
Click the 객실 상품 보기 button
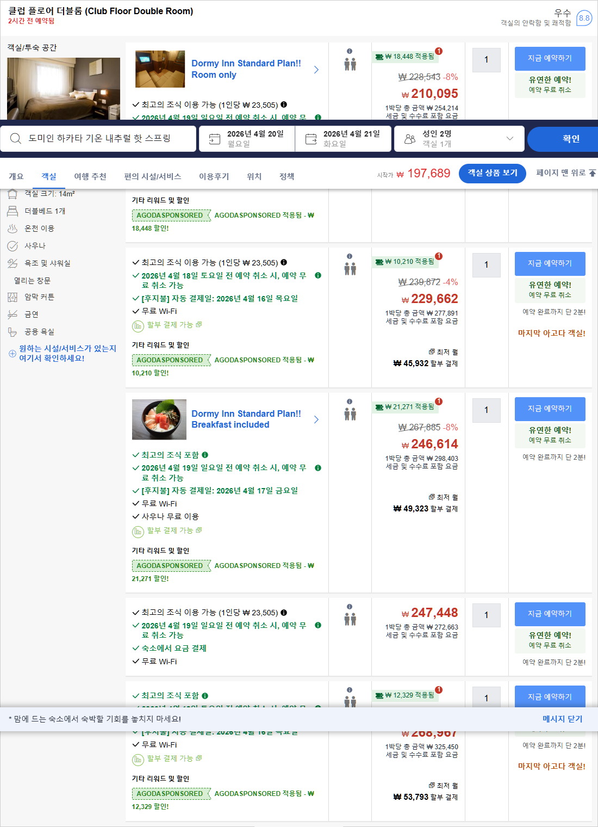point(493,173)
